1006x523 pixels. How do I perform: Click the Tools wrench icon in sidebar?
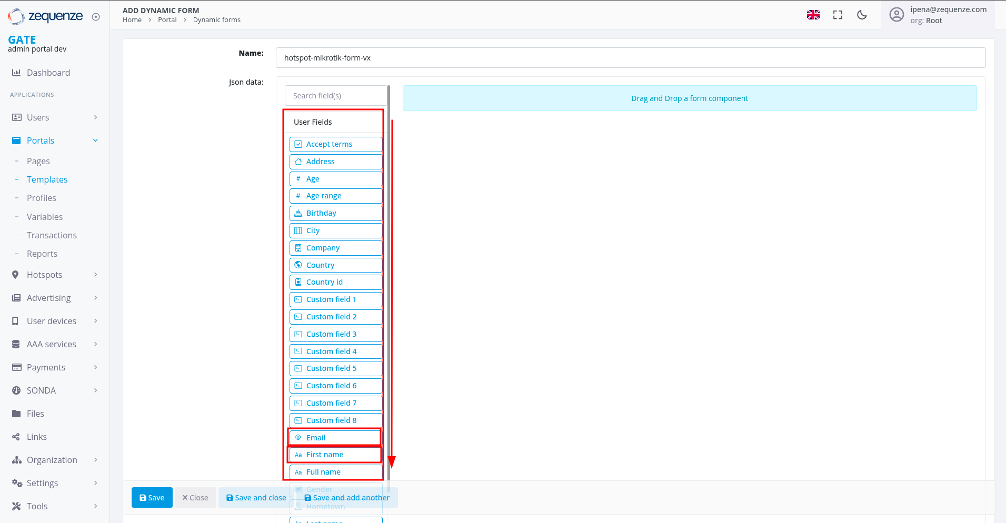pyautogui.click(x=16, y=506)
